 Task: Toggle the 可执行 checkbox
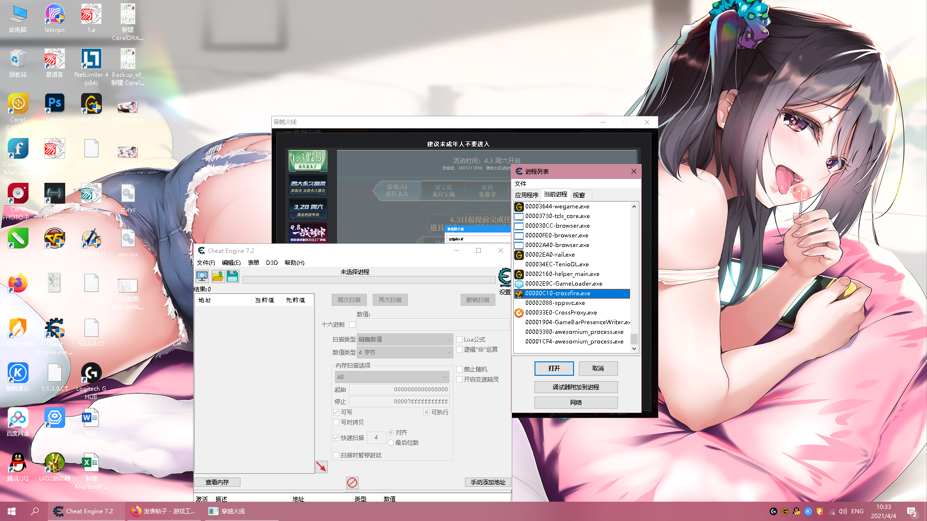point(426,412)
